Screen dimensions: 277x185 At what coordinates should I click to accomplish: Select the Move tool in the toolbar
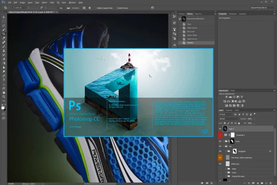pyautogui.click(x=4, y=17)
